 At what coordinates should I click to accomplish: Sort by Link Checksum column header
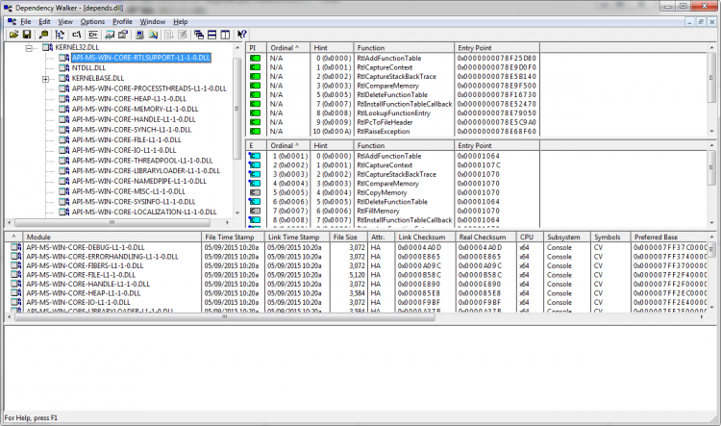coord(424,238)
